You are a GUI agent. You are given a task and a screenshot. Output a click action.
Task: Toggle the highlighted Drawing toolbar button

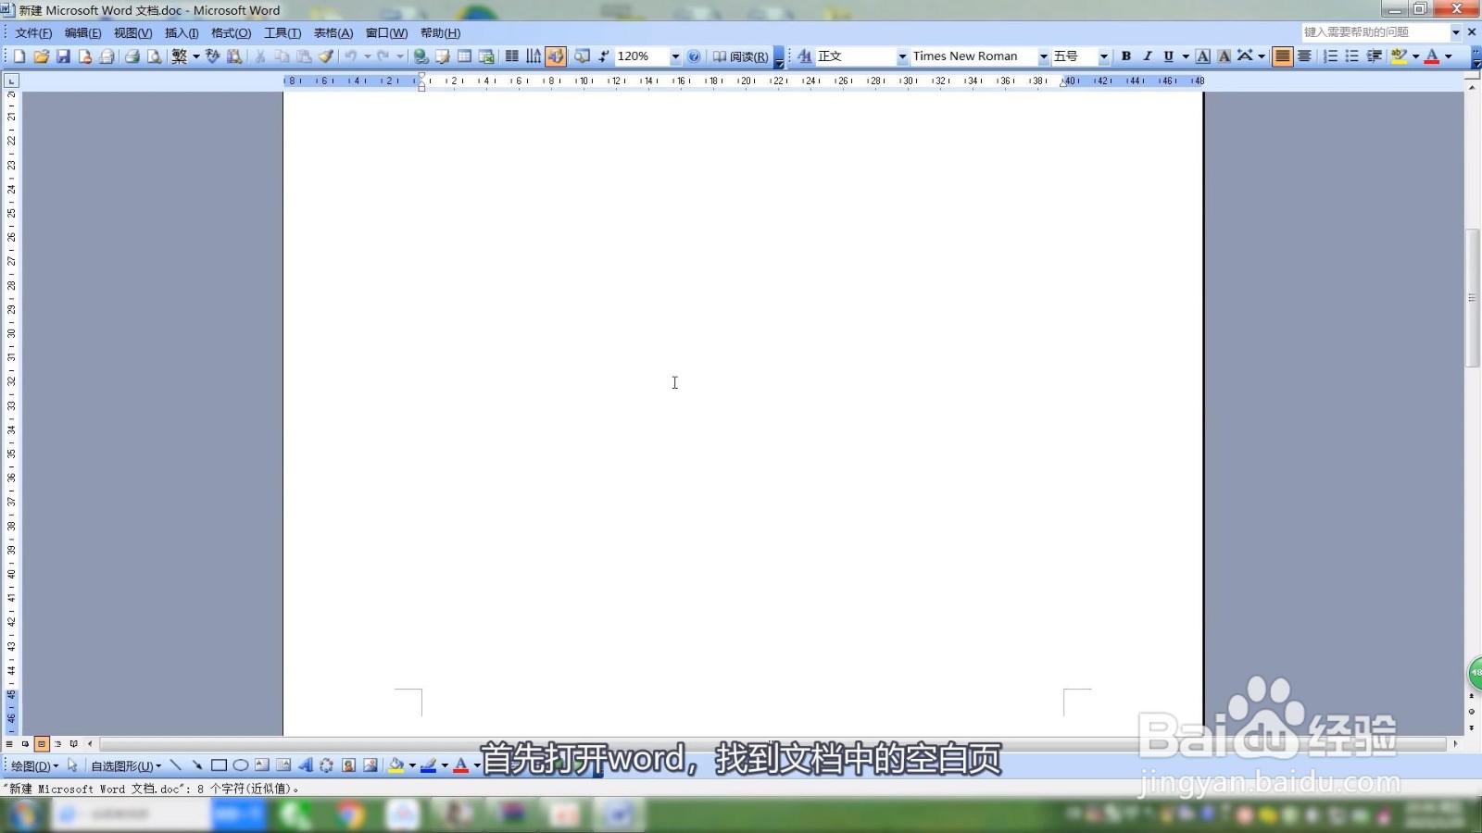(x=555, y=56)
